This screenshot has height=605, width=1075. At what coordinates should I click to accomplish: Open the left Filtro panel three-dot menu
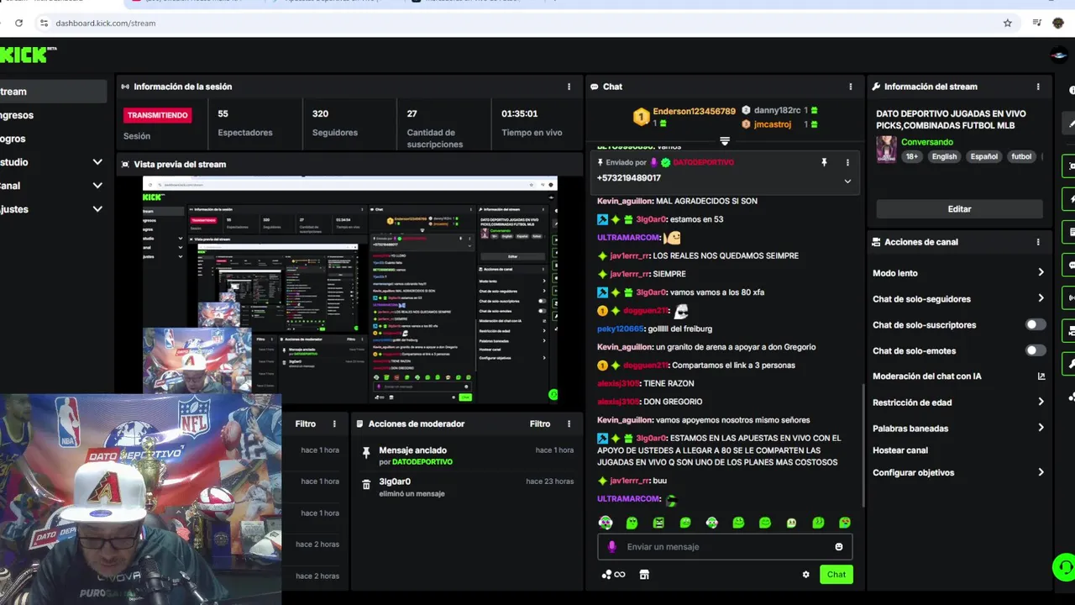(x=334, y=424)
